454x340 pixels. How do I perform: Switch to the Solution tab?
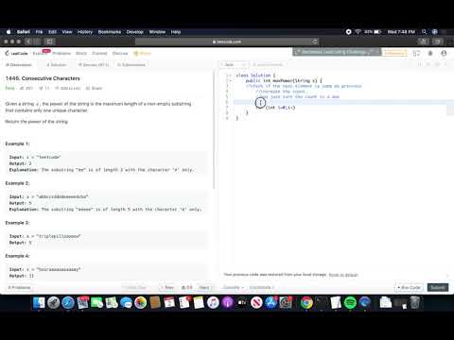[x=57, y=65]
